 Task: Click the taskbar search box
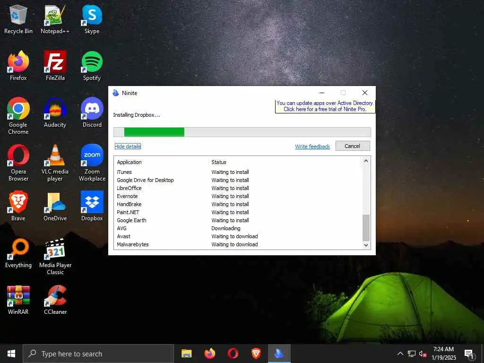point(98,354)
